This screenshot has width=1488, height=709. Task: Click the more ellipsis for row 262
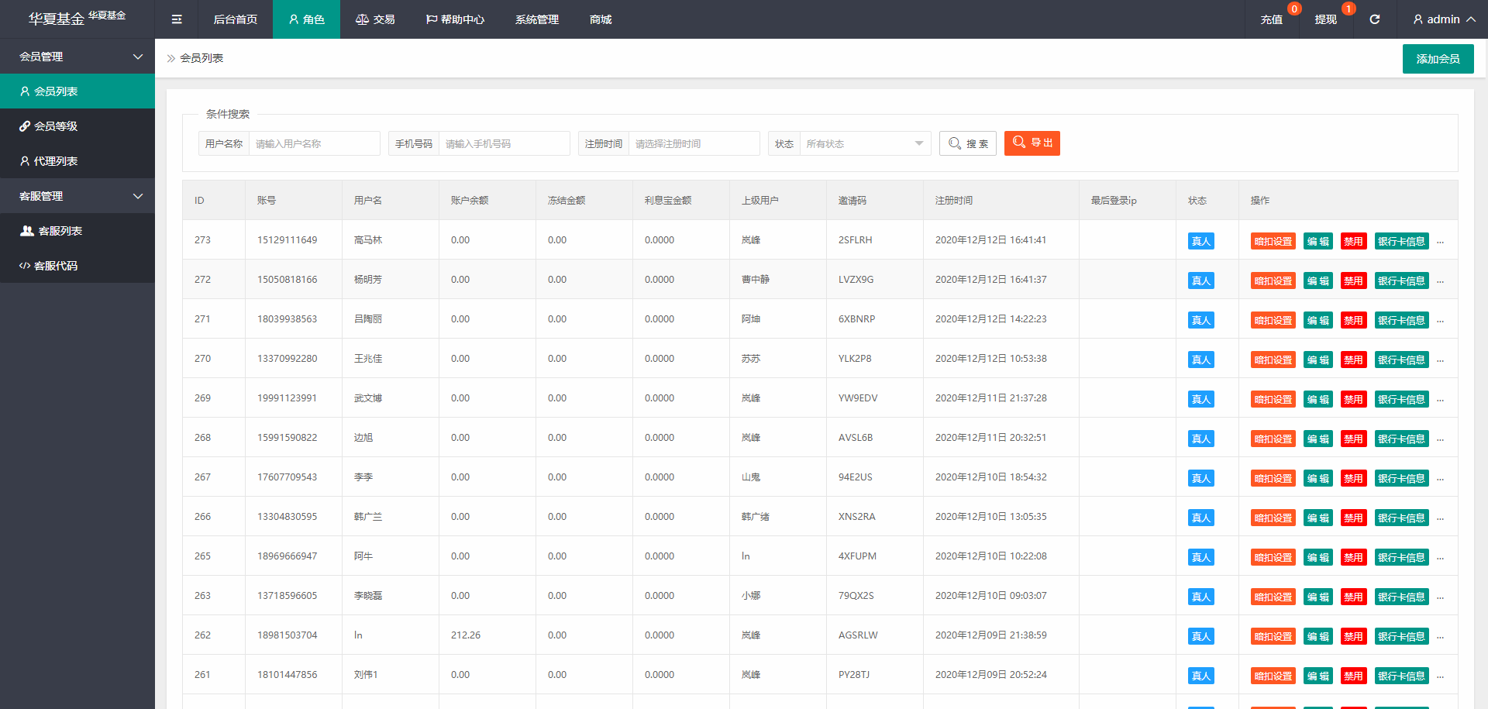[1440, 637]
